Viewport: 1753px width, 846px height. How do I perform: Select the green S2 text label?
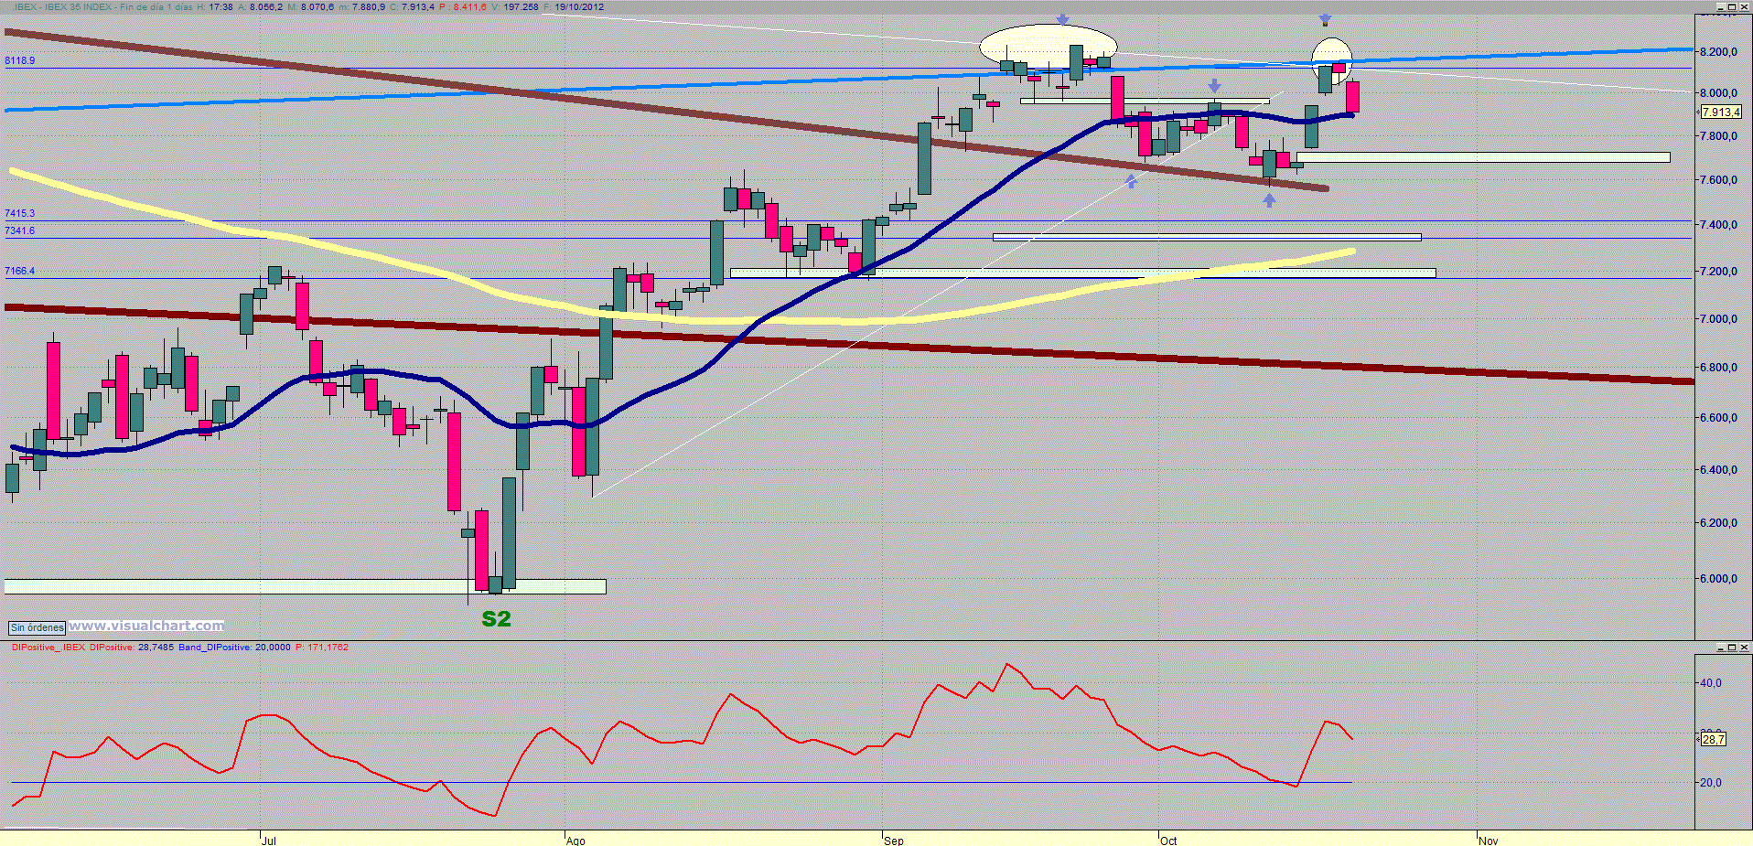tap(496, 619)
